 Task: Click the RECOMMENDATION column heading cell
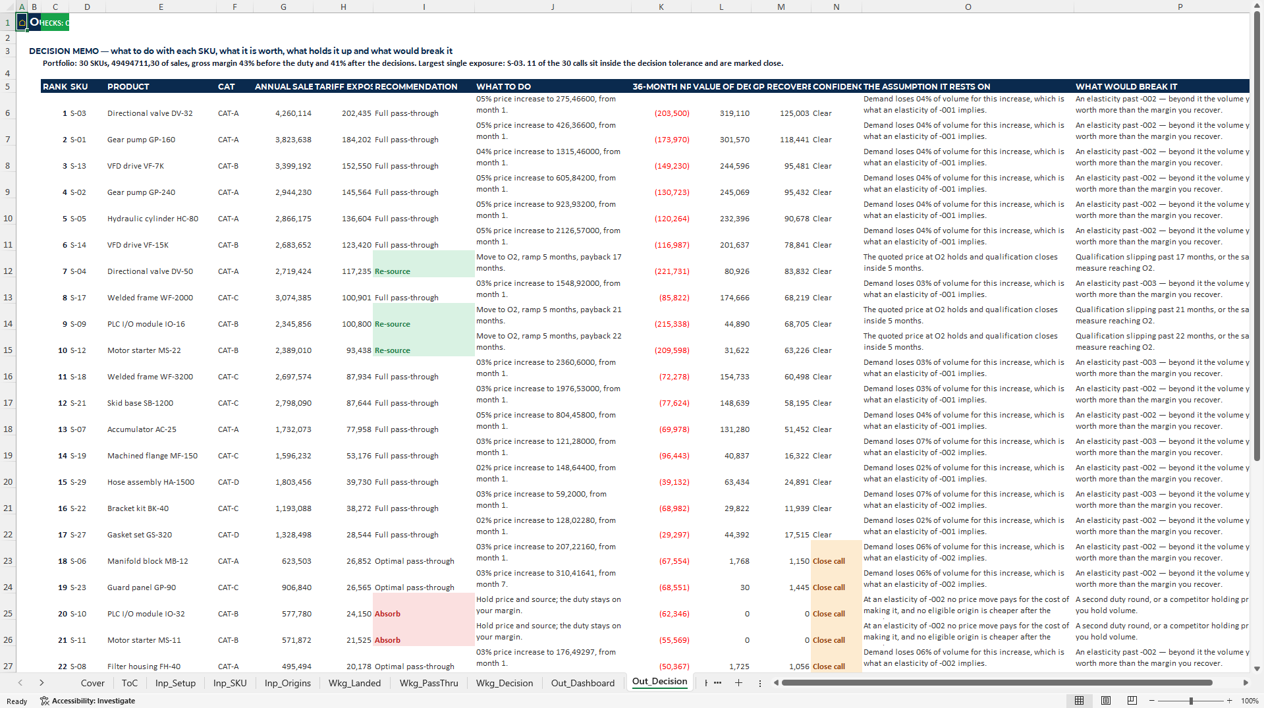tap(424, 86)
